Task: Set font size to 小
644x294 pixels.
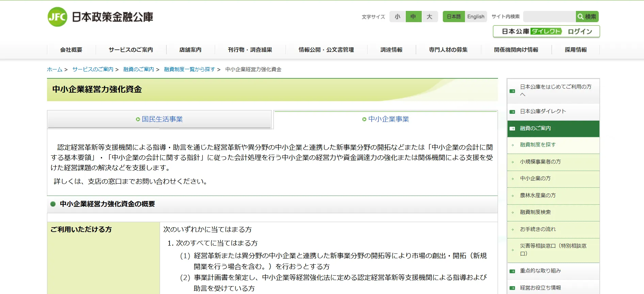Action: click(398, 17)
